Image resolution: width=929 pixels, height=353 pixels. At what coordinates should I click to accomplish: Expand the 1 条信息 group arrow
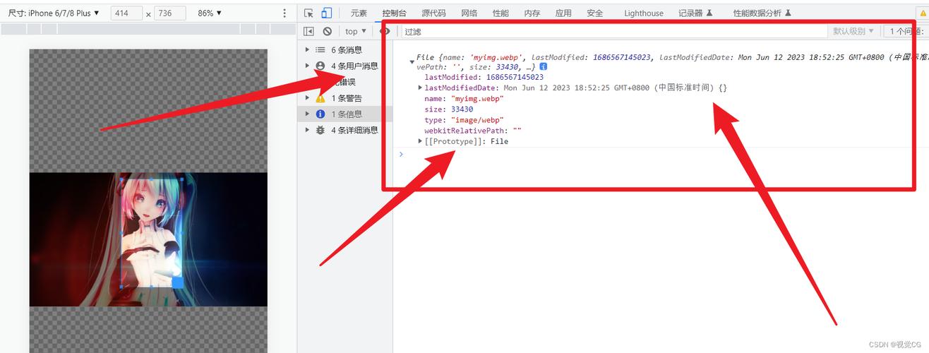[307, 114]
